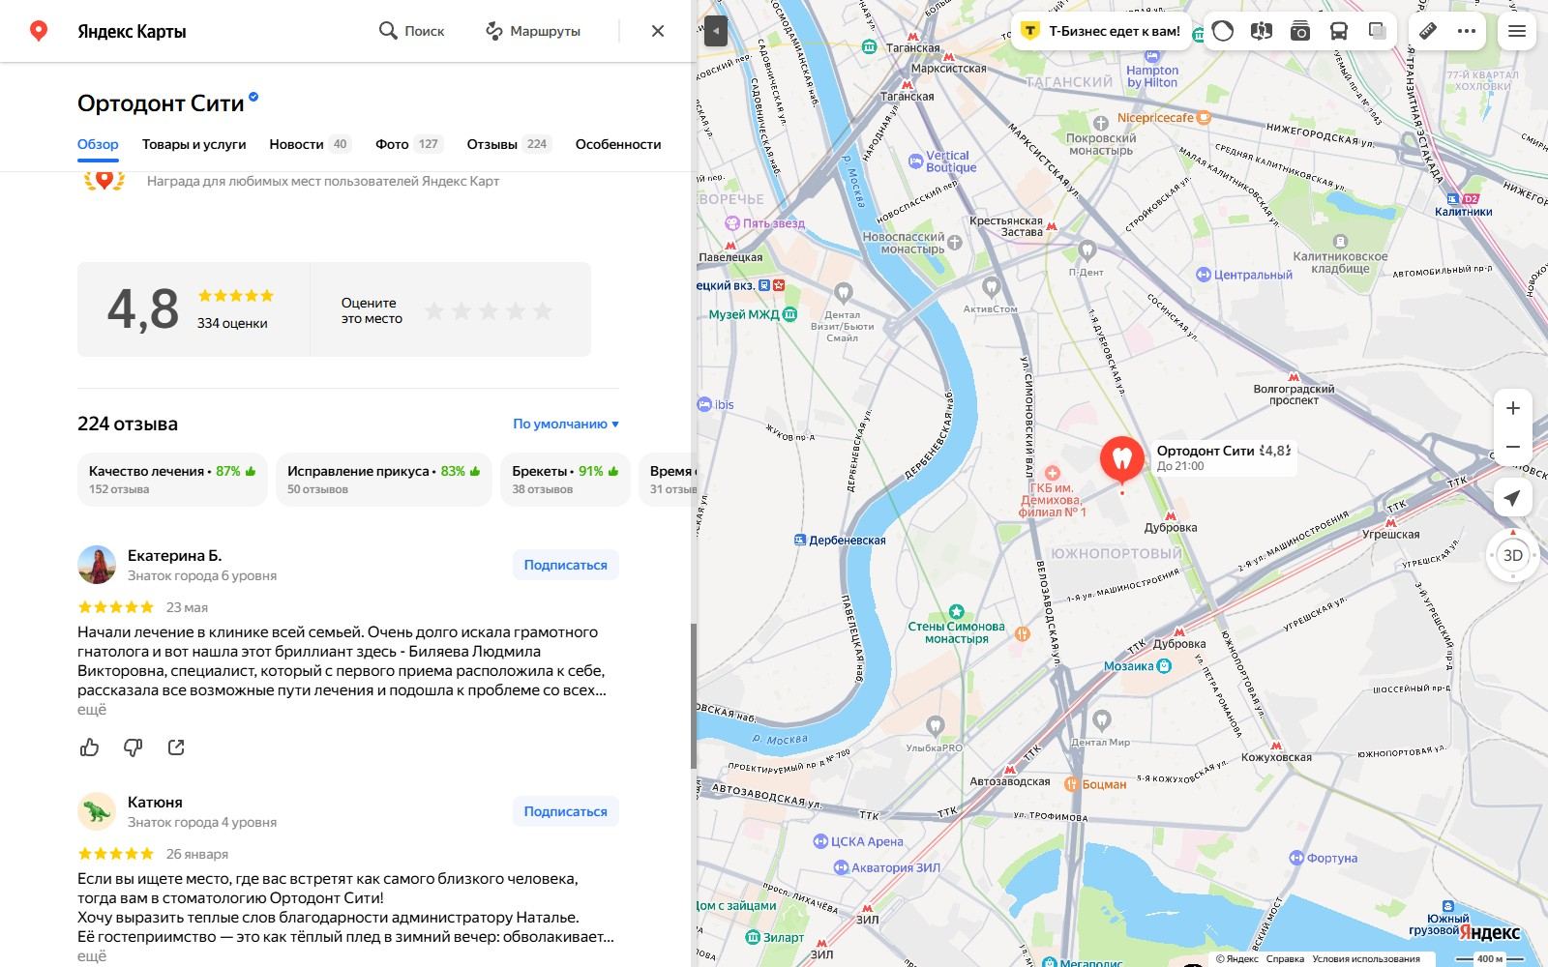Image resolution: width=1548 pixels, height=967 pixels.
Task: Dislike Екатерина's review with thumbs down
Action: (x=134, y=747)
